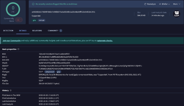The image size is (184, 106).
Task: Select the SHA-1 hash value
Action: (59, 57)
